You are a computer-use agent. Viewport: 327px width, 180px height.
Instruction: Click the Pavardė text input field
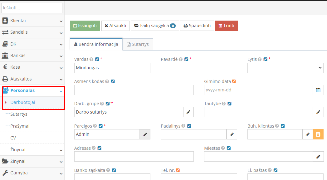pyautogui.click(x=199, y=68)
